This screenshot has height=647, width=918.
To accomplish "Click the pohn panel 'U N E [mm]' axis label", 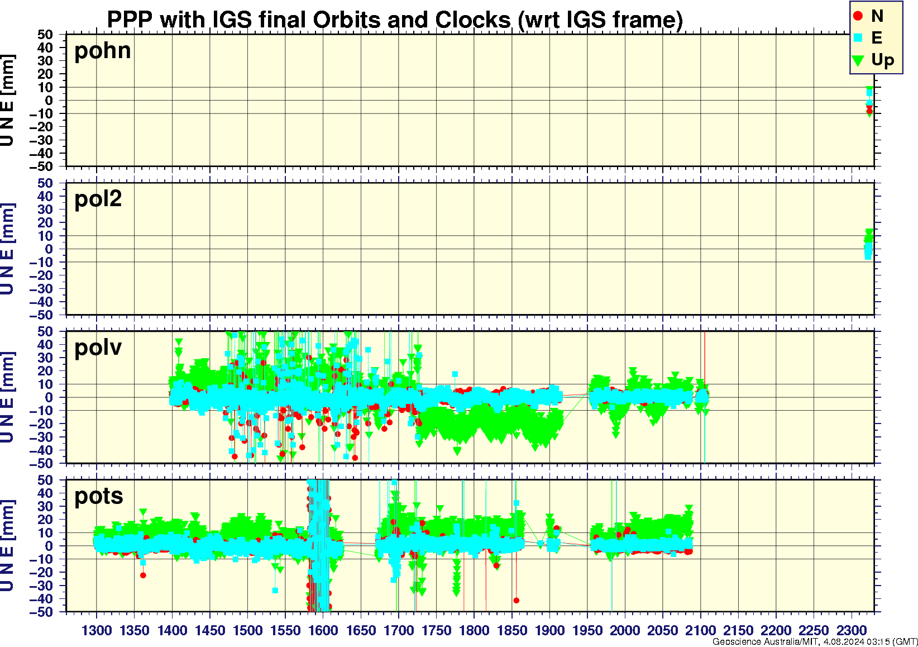I will (7, 101).
